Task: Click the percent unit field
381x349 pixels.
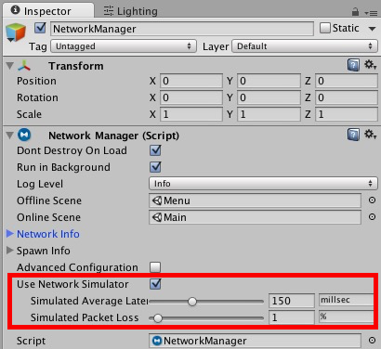Action: click(x=346, y=317)
